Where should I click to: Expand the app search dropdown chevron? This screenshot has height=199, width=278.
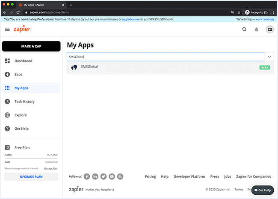(x=269, y=57)
